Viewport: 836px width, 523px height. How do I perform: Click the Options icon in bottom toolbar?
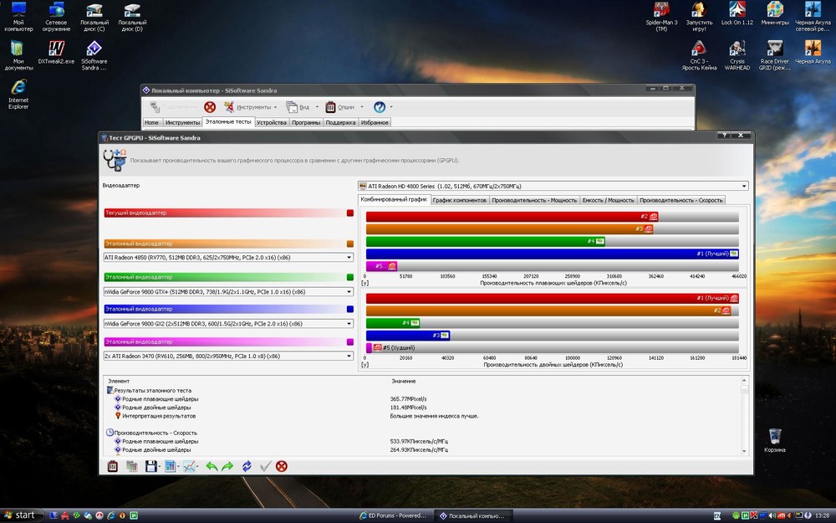(113, 466)
